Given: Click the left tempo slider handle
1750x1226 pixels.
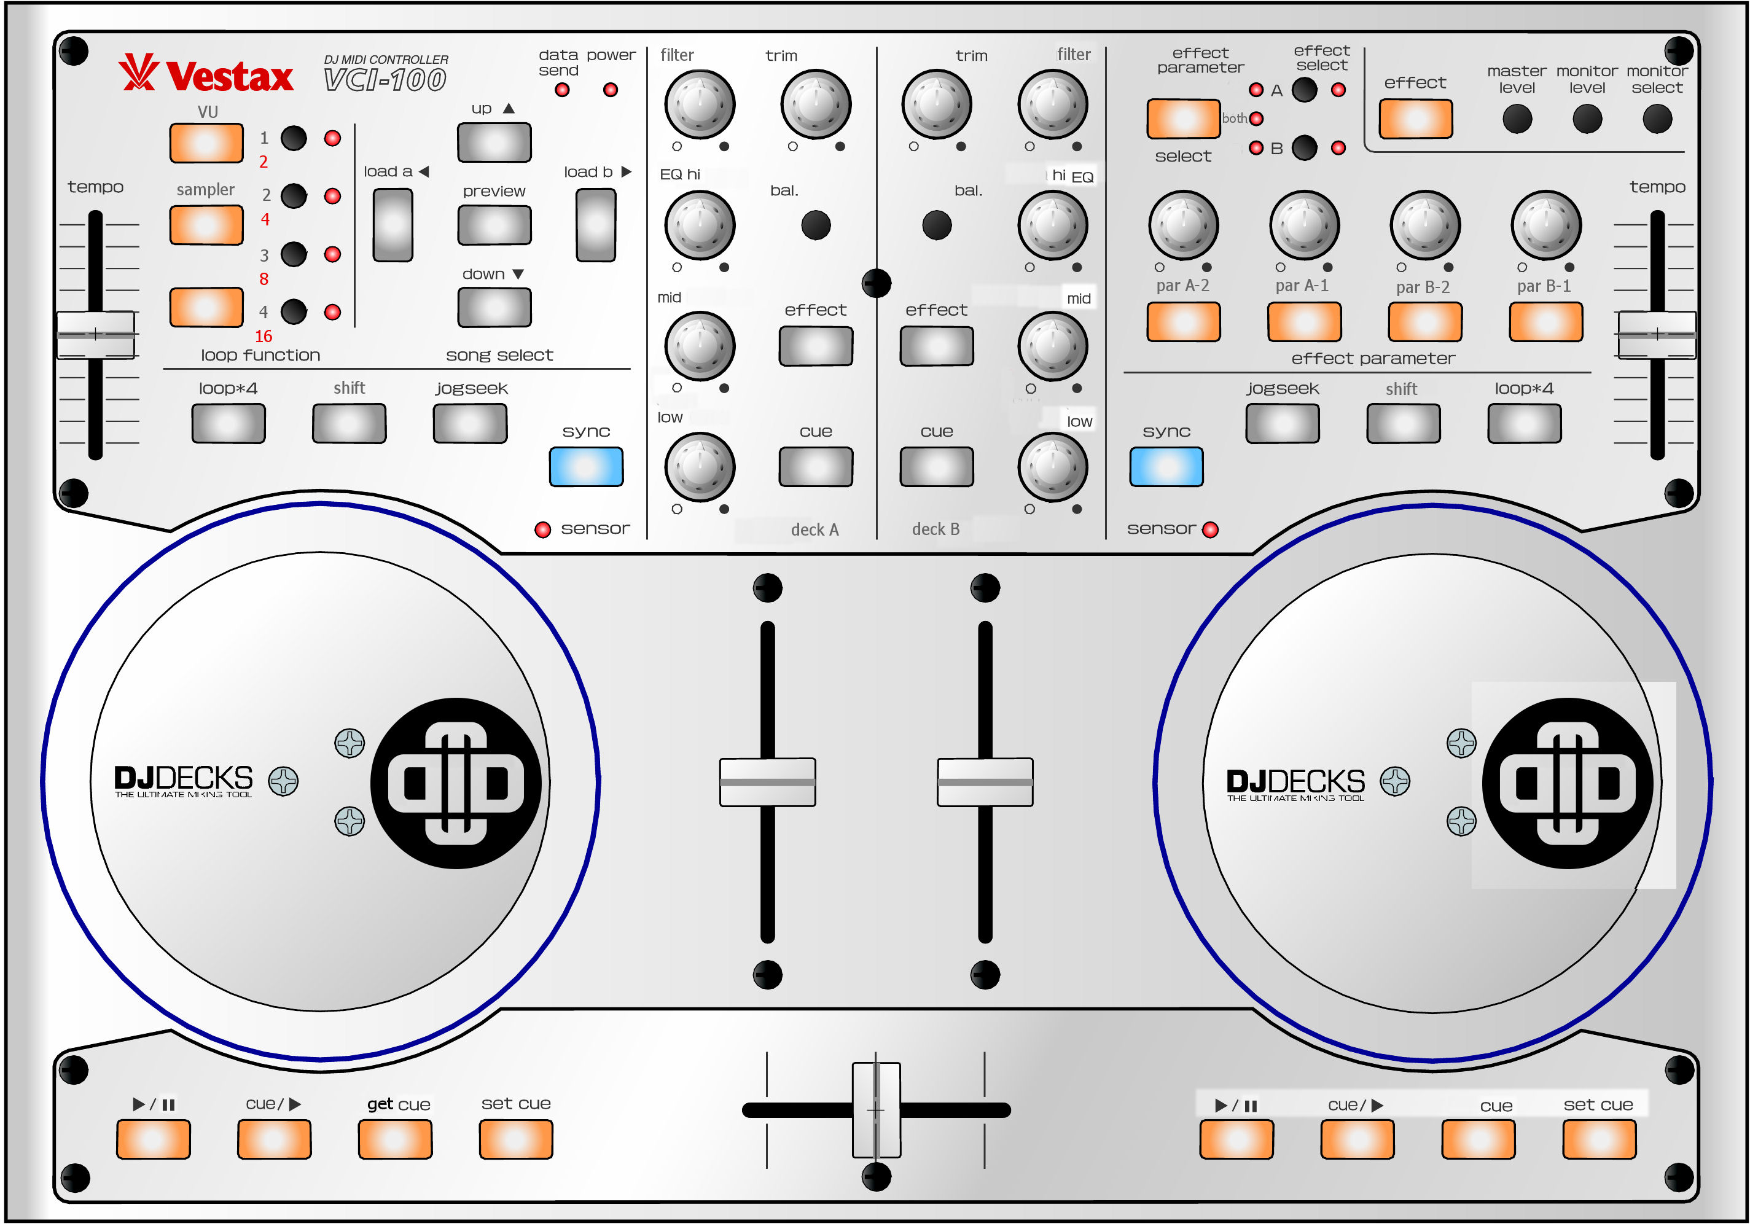Looking at the screenshot, I should point(95,335).
